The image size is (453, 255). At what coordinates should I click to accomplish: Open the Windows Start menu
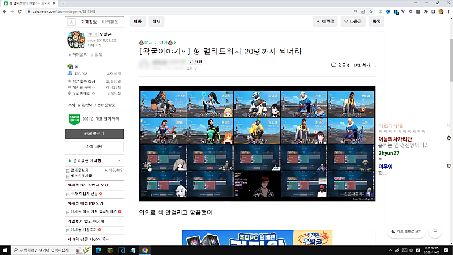6,250
